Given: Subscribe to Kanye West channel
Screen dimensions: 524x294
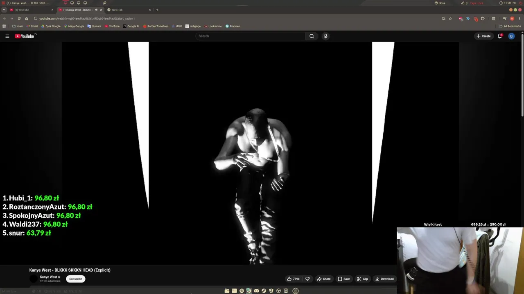Looking at the screenshot, I should (x=76, y=279).
